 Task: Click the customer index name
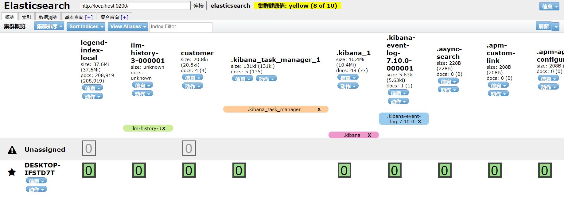click(x=197, y=53)
